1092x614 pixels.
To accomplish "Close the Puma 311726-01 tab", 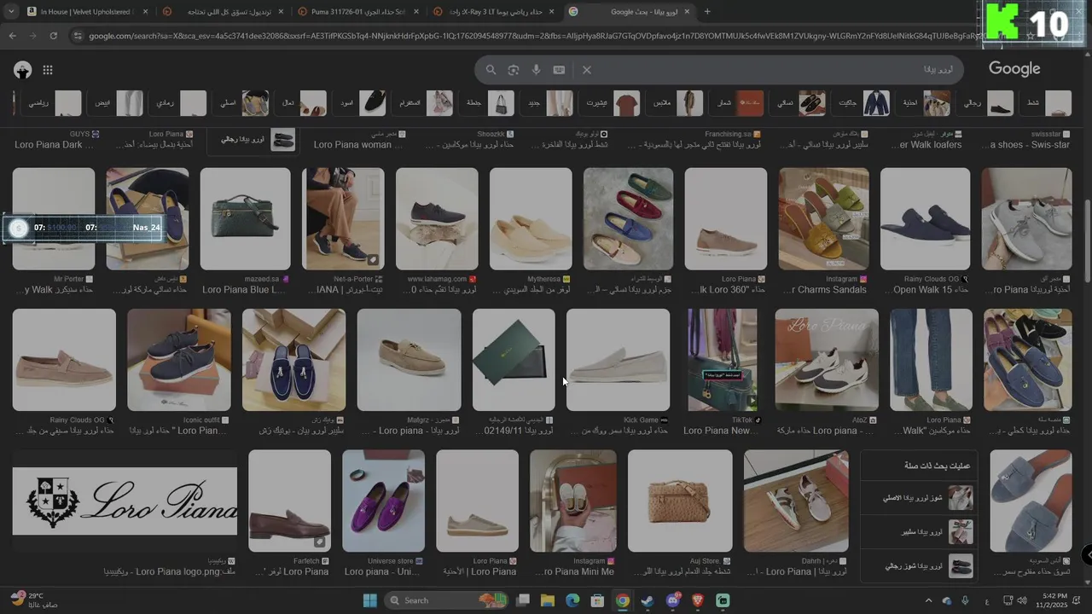I will point(415,12).
